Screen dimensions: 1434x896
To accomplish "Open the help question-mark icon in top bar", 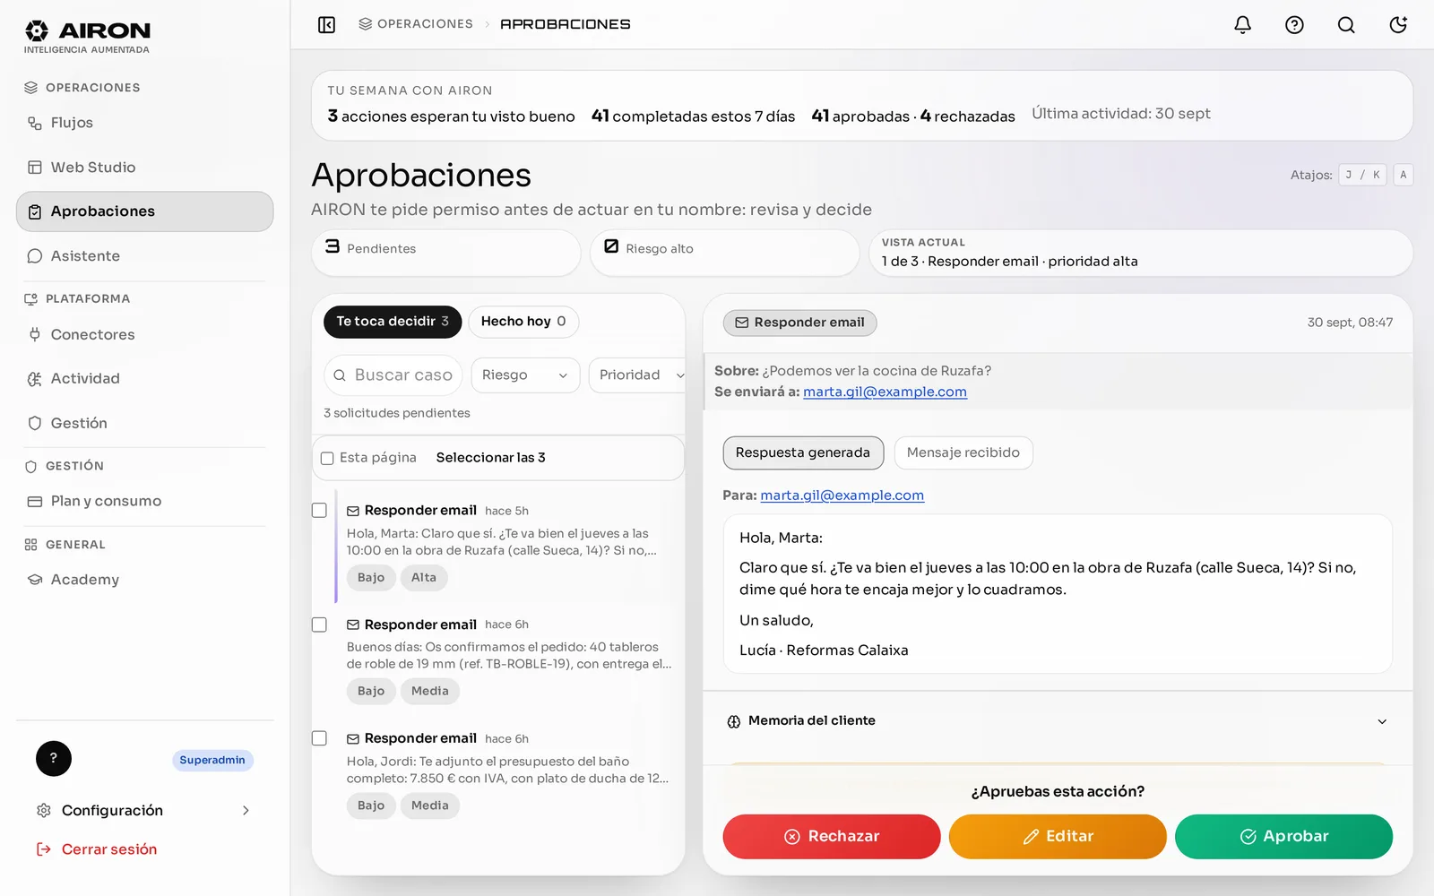I will point(1294,24).
